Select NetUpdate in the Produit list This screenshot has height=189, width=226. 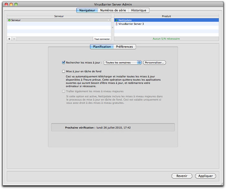(166, 20)
